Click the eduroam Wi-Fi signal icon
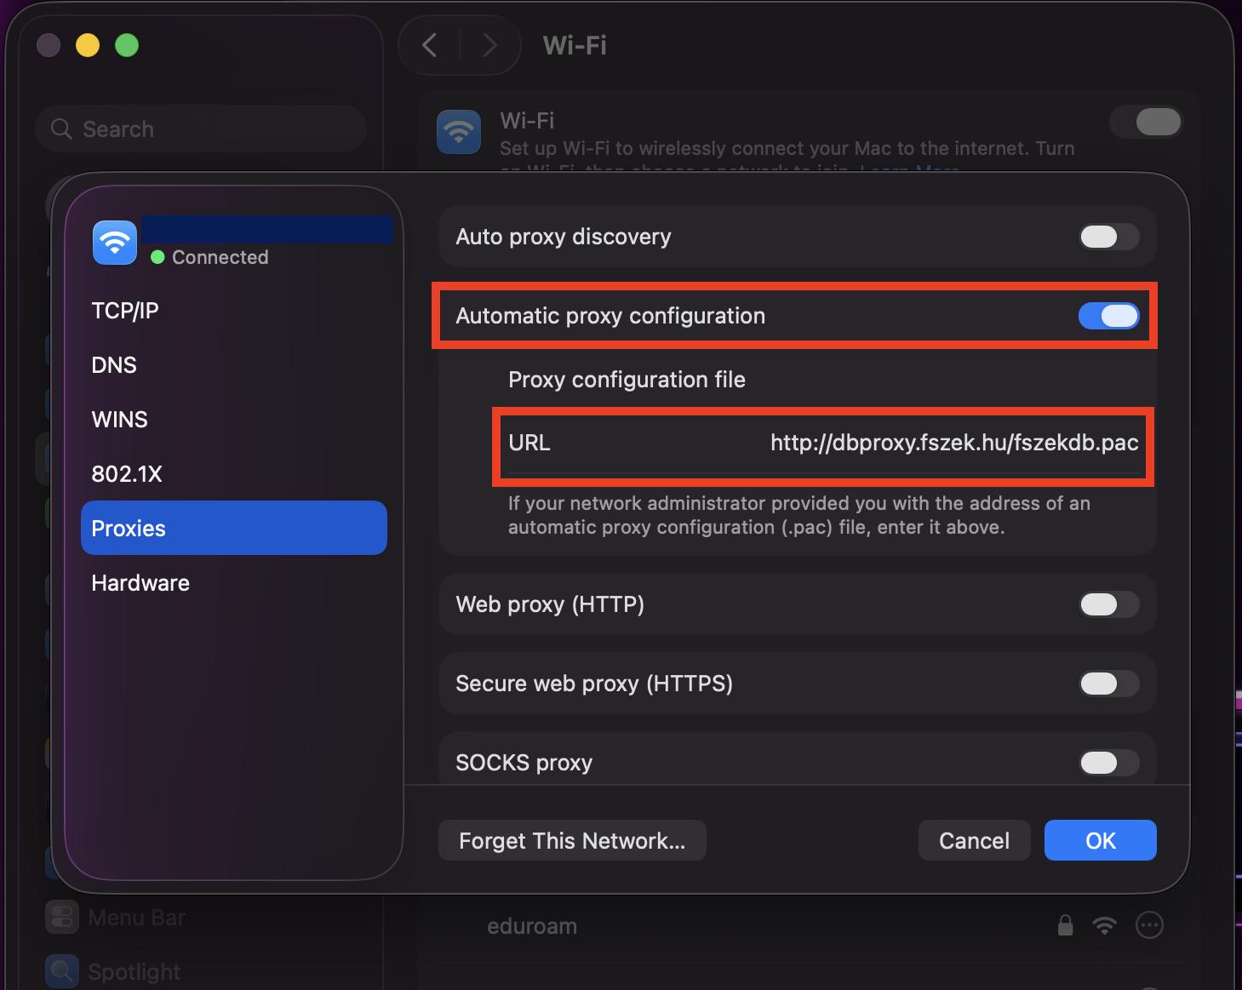Viewport: 1242px width, 990px height. 1104,925
